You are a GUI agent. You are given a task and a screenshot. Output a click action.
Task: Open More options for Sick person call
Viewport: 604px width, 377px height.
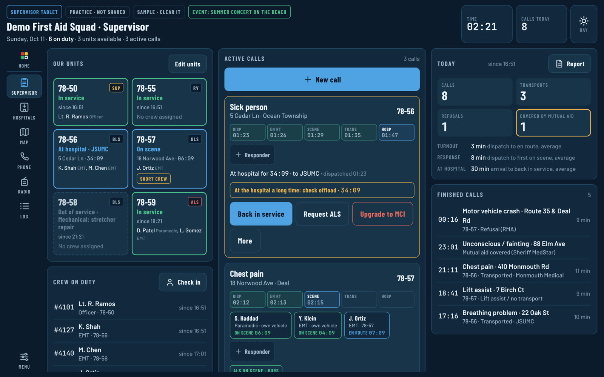click(245, 241)
